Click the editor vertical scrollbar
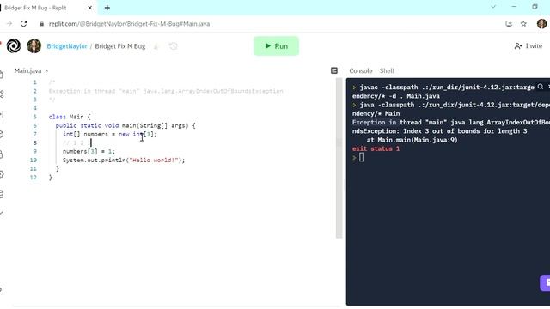The width and height of the screenshot is (550, 309). click(339, 158)
